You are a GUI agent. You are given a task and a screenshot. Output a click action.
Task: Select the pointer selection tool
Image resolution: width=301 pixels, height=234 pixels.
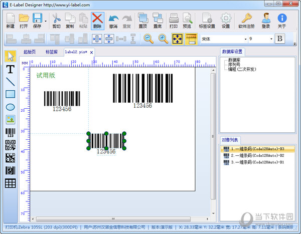pyautogui.click(x=11, y=56)
